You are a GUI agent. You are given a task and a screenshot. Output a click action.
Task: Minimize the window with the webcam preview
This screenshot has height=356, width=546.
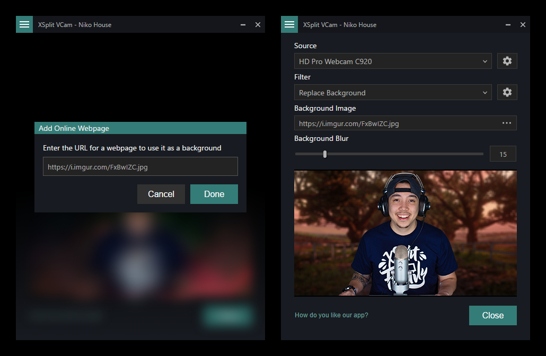[x=508, y=25]
